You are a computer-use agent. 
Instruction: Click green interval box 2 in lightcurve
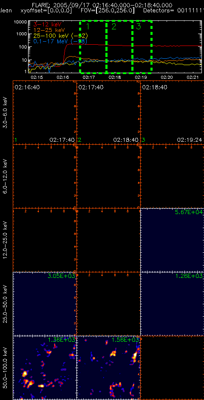(119, 46)
